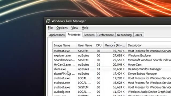Click the 20,848 K memory value

[x=119, y=65]
